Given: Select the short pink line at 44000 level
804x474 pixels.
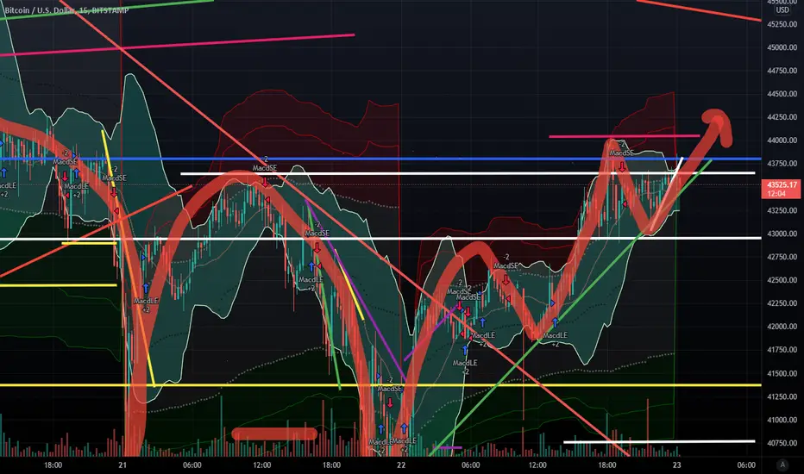Looking at the screenshot, I should [624, 136].
